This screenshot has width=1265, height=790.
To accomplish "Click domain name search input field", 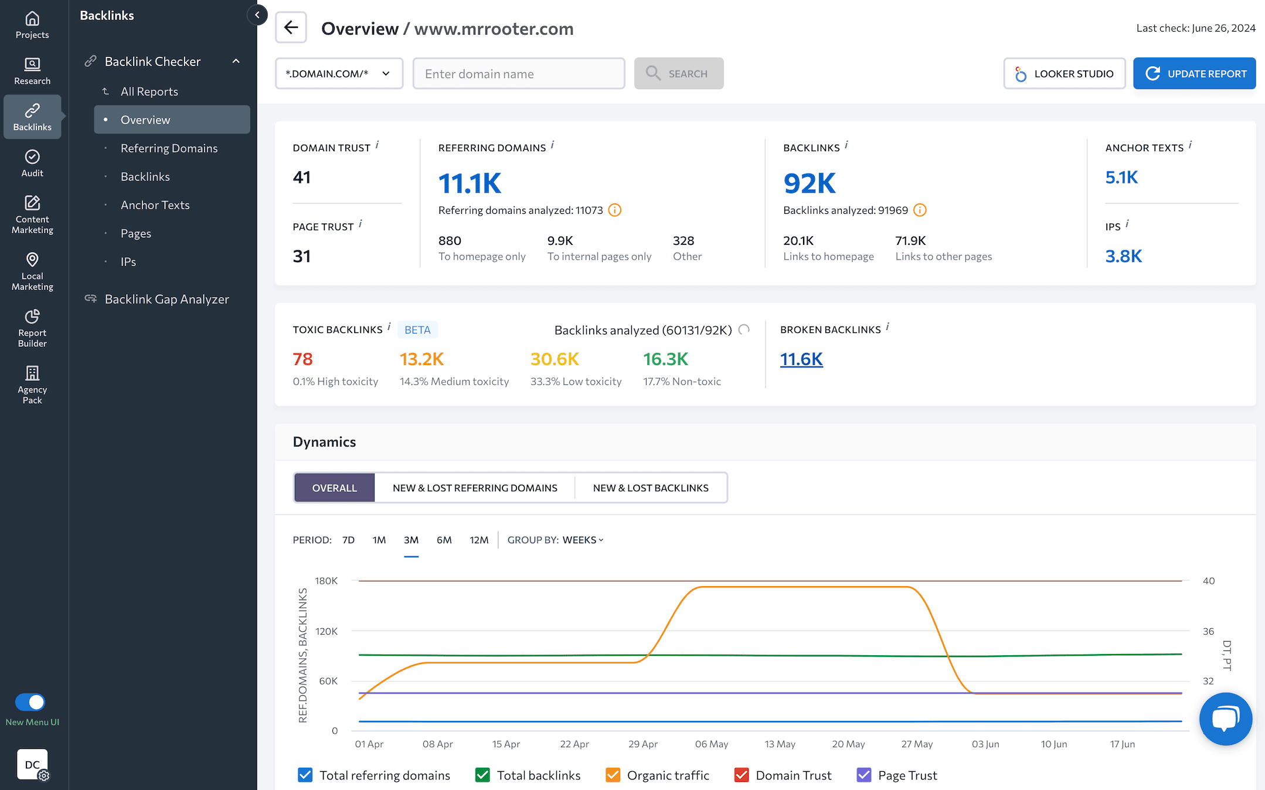I will click(517, 73).
